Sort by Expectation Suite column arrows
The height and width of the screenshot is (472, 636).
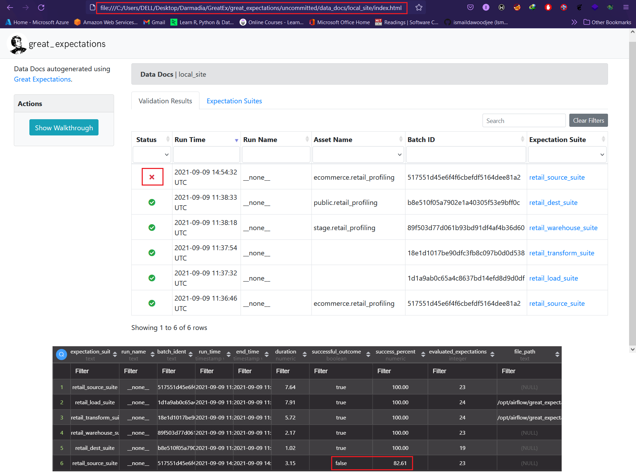[x=603, y=139]
